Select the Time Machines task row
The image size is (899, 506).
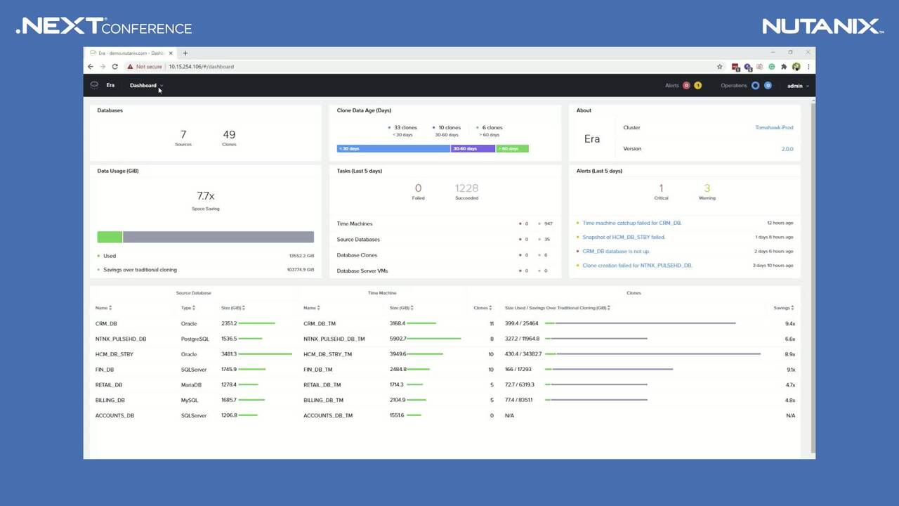click(445, 223)
